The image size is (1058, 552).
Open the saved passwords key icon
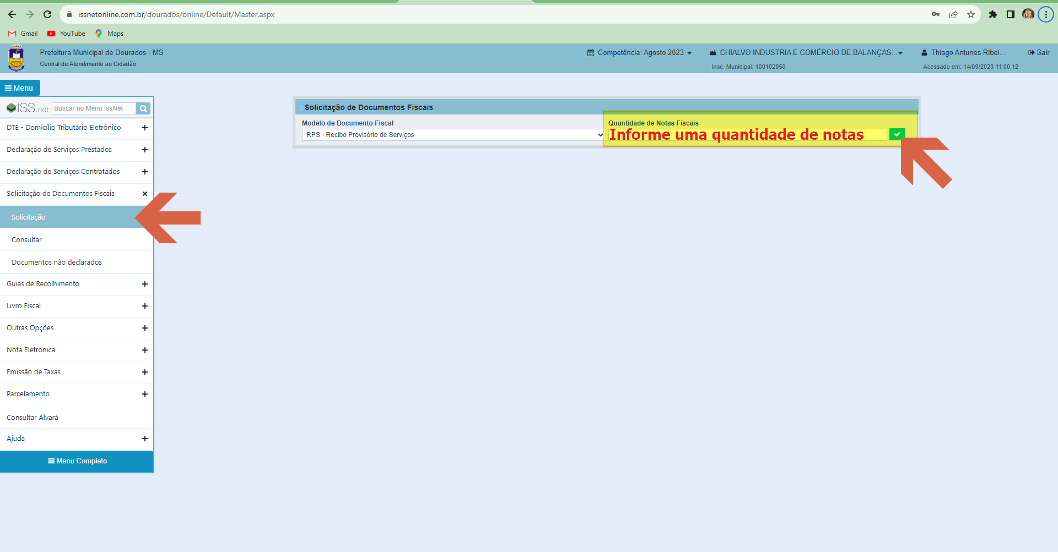click(936, 14)
